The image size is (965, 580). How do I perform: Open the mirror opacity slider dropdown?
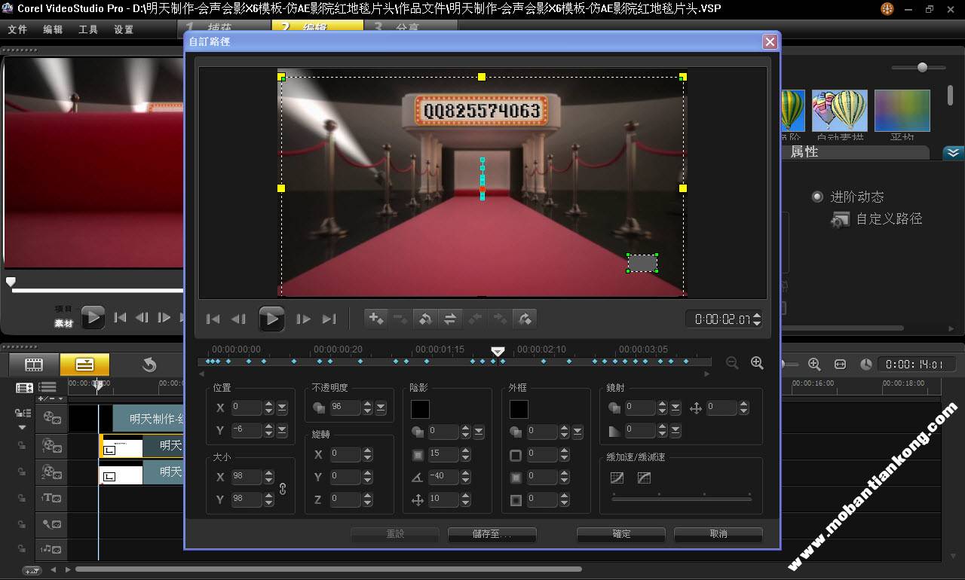[x=675, y=408]
